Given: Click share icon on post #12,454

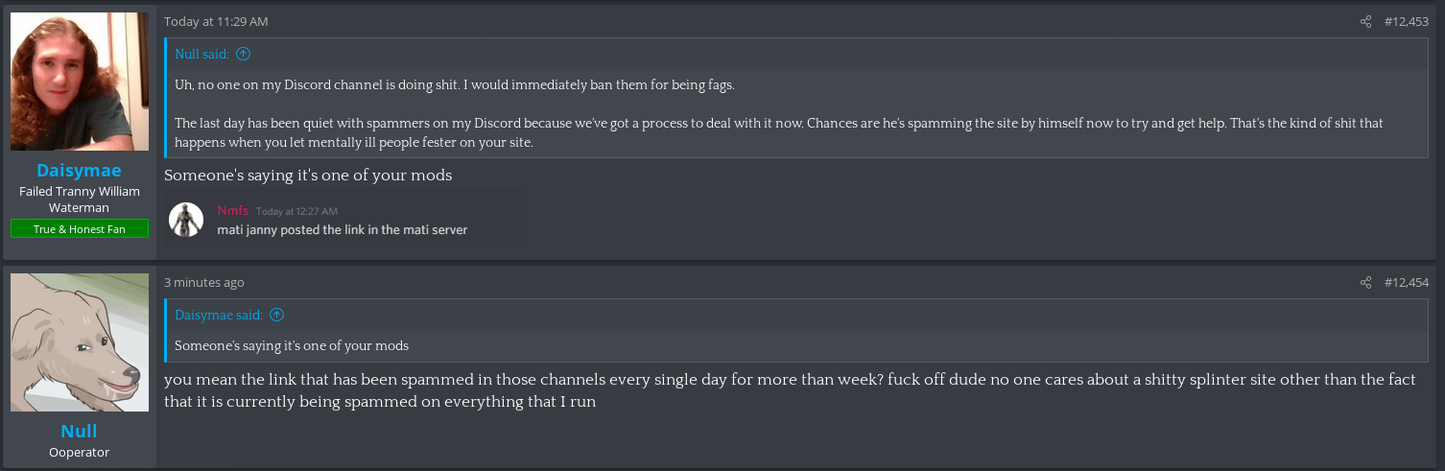Looking at the screenshot, I should tap(1365, 282).
